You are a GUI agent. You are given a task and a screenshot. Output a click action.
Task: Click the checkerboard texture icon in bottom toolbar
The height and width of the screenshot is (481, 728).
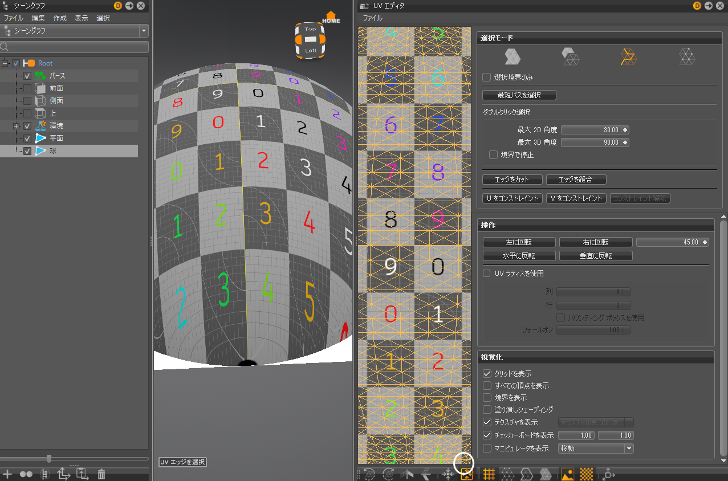pyautogui.click(x=586, y=474)
